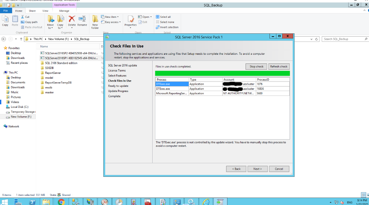The image size is (369, 205).
Task: Expand the address bar history dropdown
Action: (x=312, y=39)
